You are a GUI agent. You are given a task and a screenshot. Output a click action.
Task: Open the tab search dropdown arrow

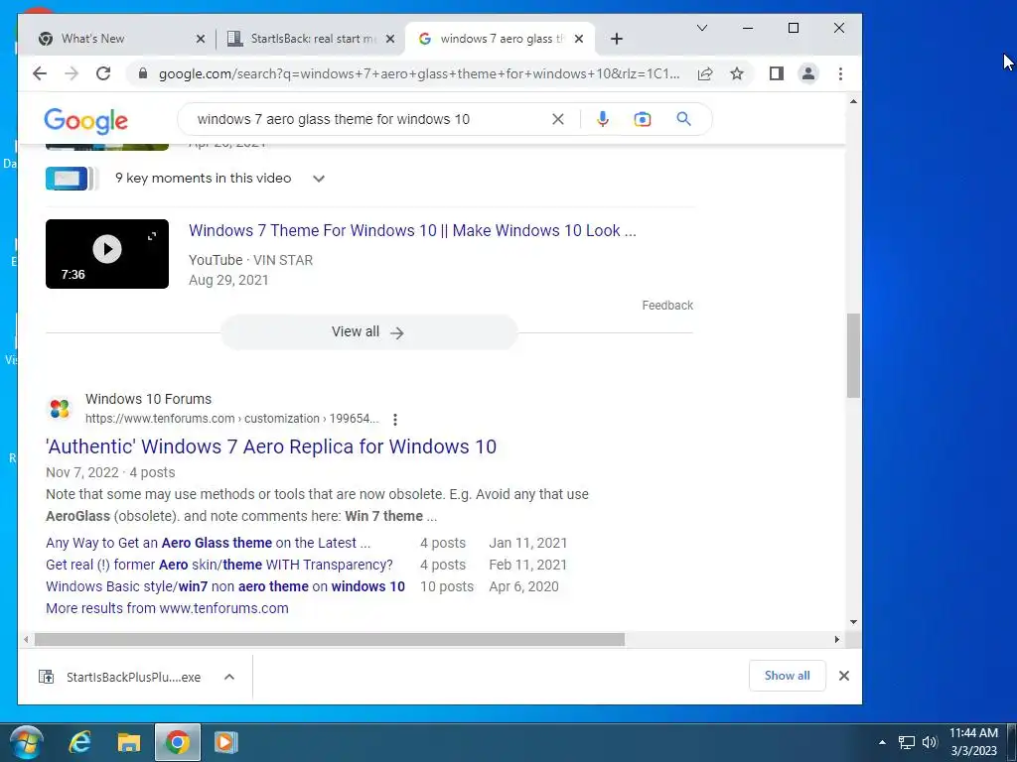[x=702, y=28]
